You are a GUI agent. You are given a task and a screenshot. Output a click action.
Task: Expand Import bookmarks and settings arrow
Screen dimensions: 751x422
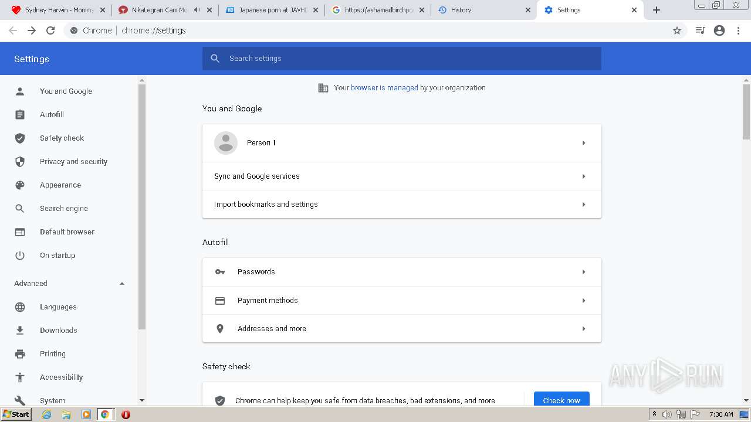tap(584, 205)
